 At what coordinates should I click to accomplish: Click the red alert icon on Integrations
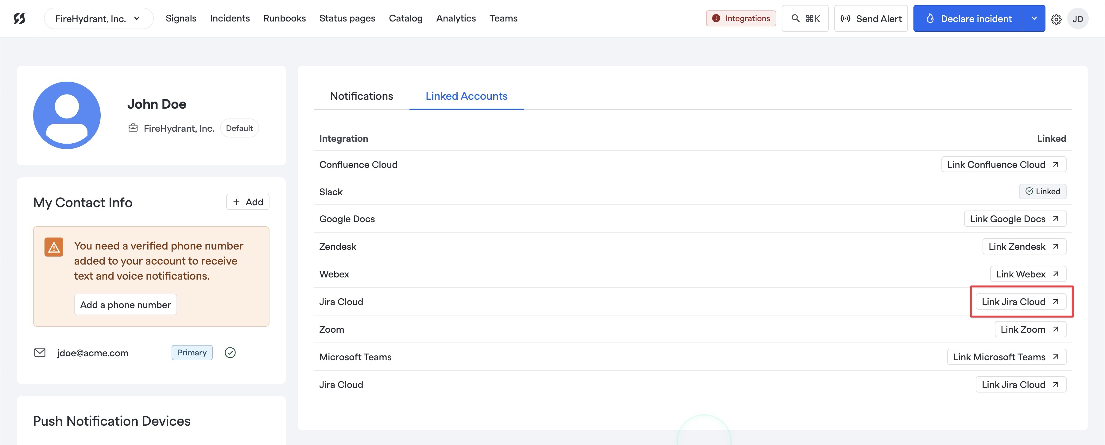(x=716, y=18)
